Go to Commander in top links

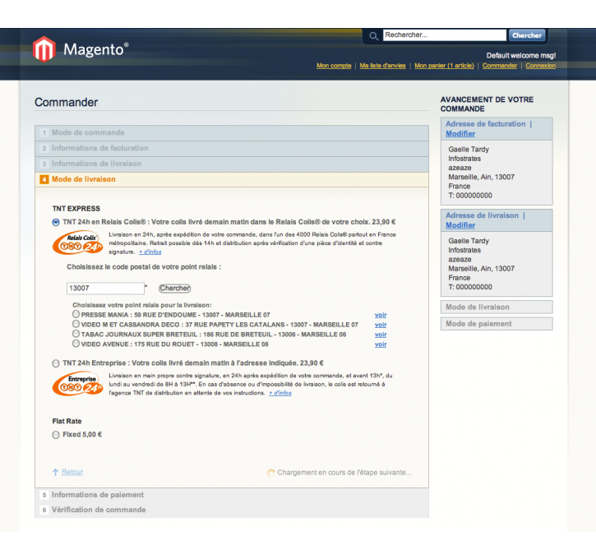(x=500, y=66)
